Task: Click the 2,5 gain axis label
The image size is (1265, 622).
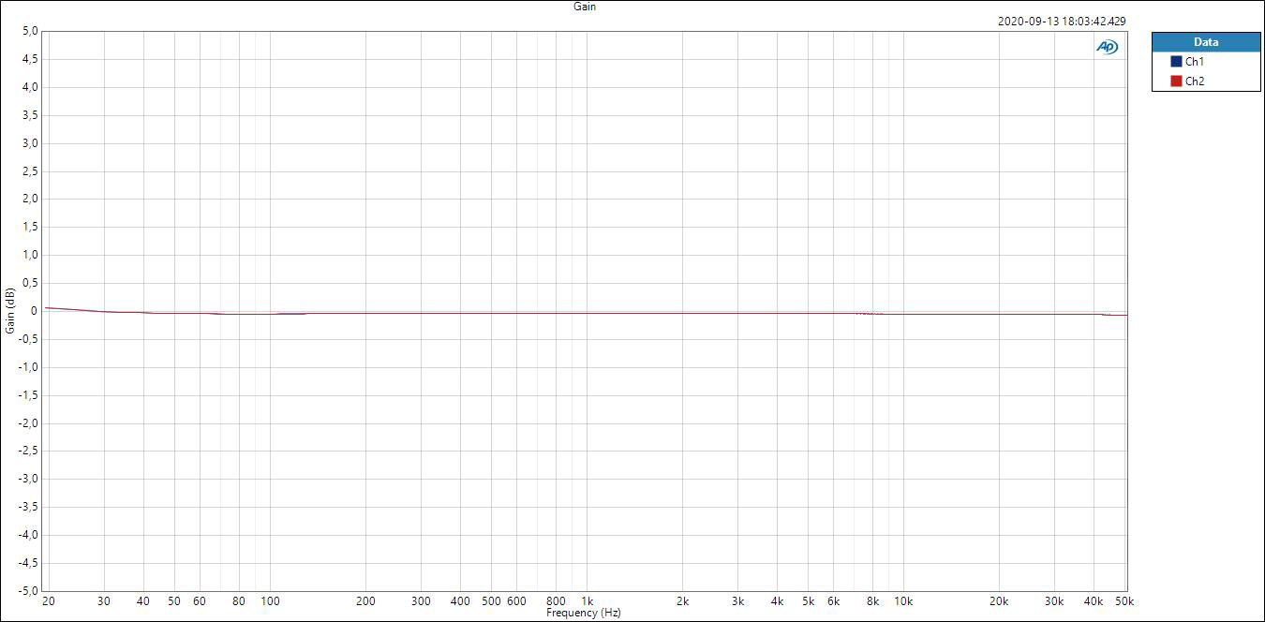Action: [31, 171]
